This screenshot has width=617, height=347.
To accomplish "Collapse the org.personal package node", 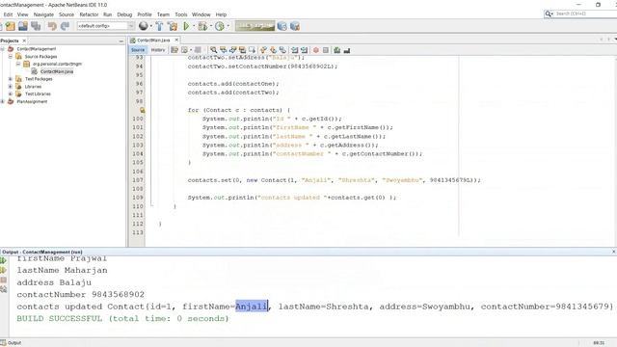I will click(18, 64).
